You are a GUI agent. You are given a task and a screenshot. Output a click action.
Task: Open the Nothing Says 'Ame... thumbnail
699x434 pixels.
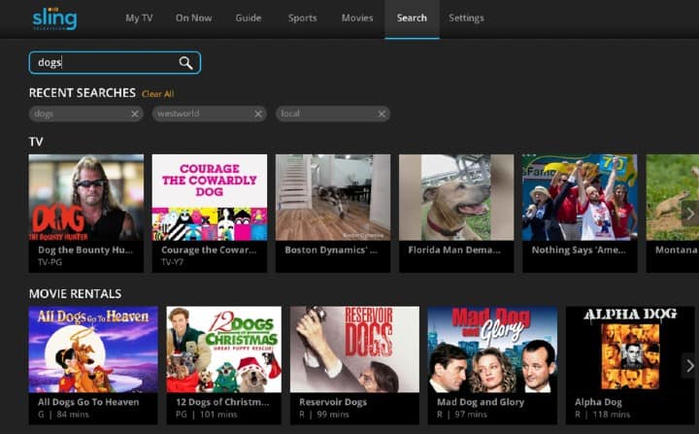[580, 198]
